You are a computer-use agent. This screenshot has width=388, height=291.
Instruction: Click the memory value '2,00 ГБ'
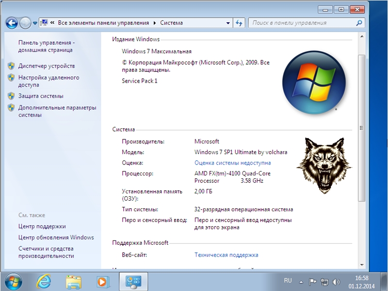(203, 191)
